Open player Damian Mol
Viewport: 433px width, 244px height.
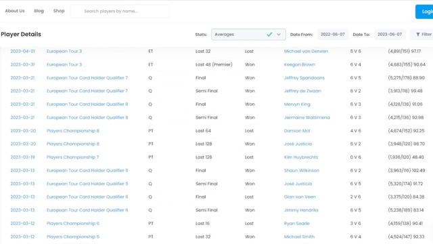(297, 131)
